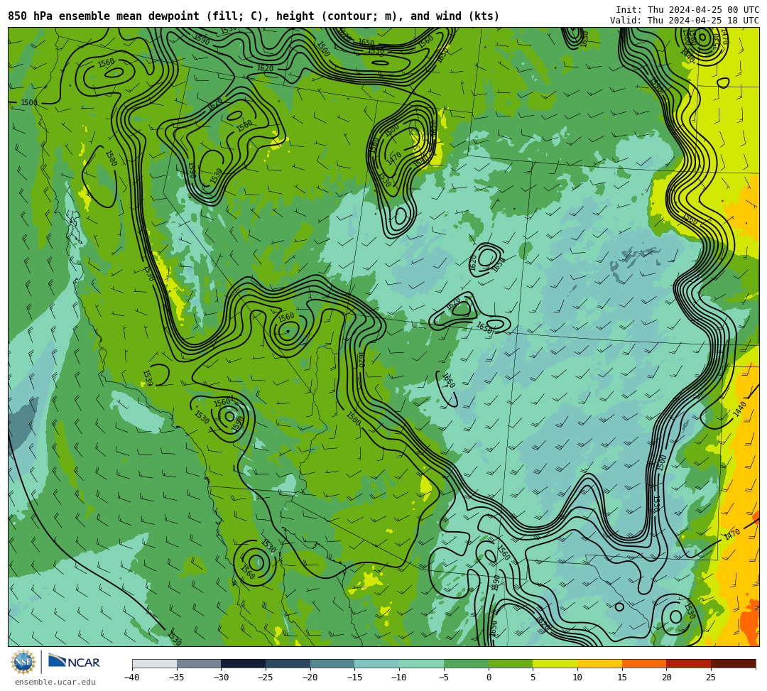The width and height of the screenshot is (767, 691).
Task: Click the -5 to 0 colorbar swatch
Action: [466, 663]
